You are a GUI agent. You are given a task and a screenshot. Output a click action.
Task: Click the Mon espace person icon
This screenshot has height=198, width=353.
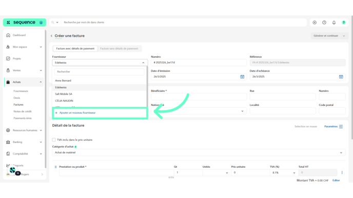8,47
